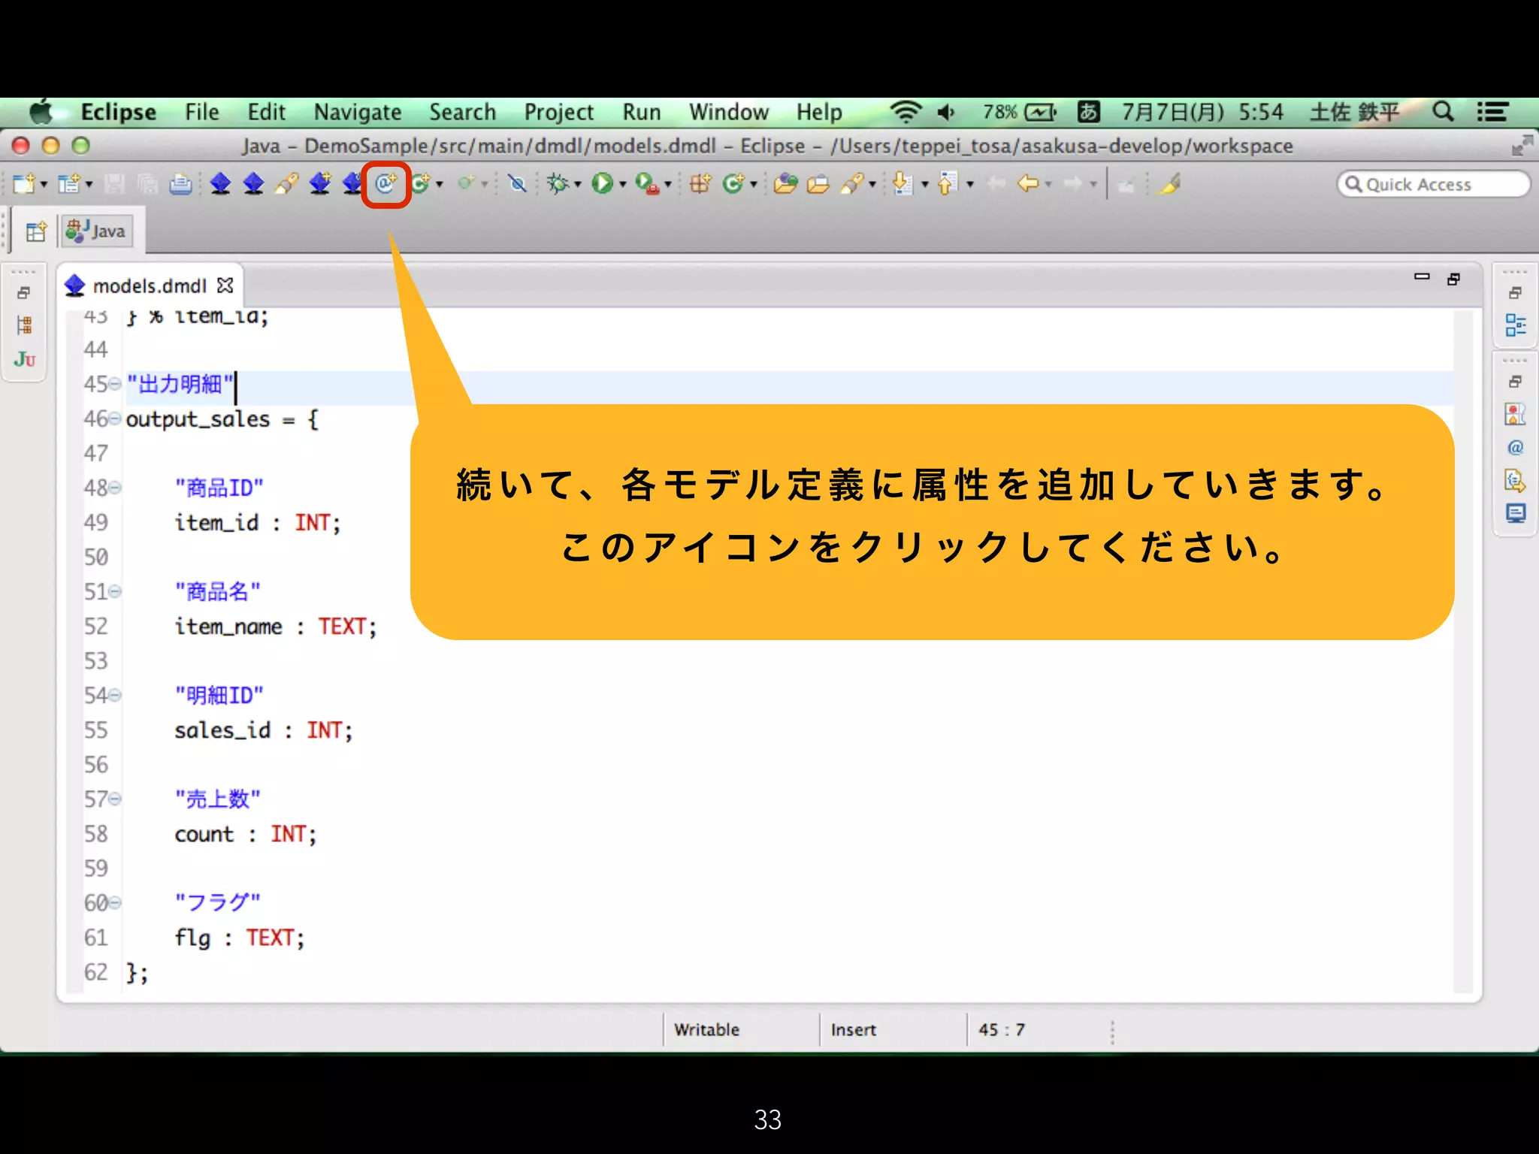Image resolution: width=1539 pixels, height=1154 pixels.
Task: Click the 'item_name : TEXT;' line
Action: click(x=275, y=627)
